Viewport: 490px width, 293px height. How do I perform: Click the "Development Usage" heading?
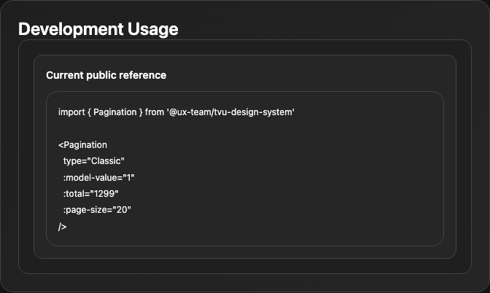pyautogui.click(x=98, y=29)
